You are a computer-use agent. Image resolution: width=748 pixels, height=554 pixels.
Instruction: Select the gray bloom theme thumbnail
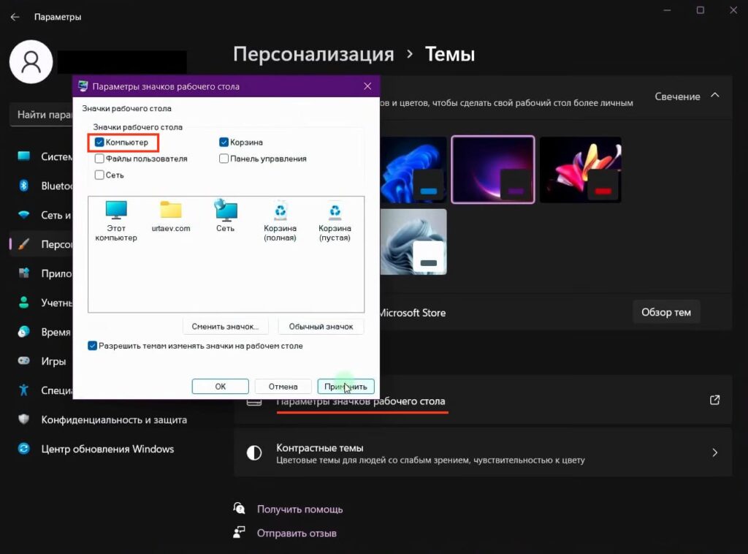413,242
